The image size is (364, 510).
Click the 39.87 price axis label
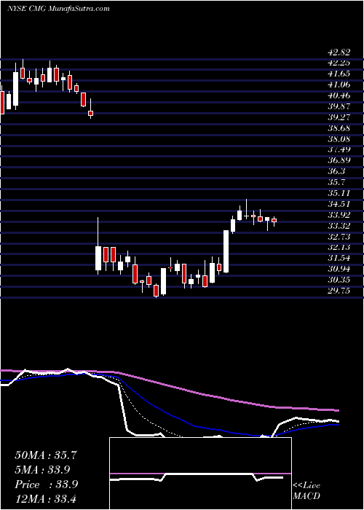click(x=339, y=106)
